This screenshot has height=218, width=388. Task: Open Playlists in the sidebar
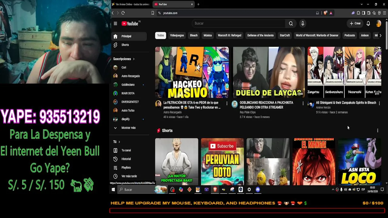click(129, 167)
